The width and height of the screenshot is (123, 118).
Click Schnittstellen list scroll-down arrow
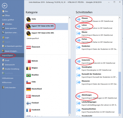[120, 115]
